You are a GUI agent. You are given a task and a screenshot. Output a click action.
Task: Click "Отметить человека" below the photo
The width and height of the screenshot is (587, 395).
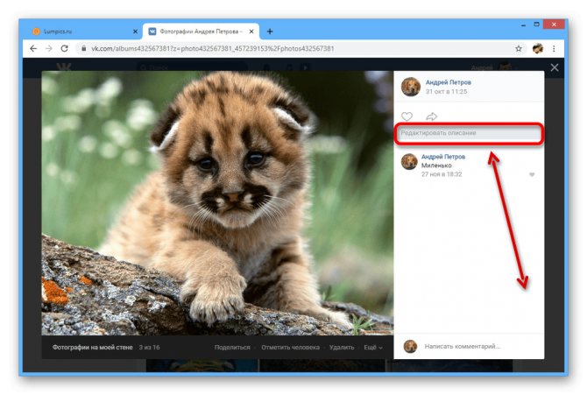click(x=291, y=348)
